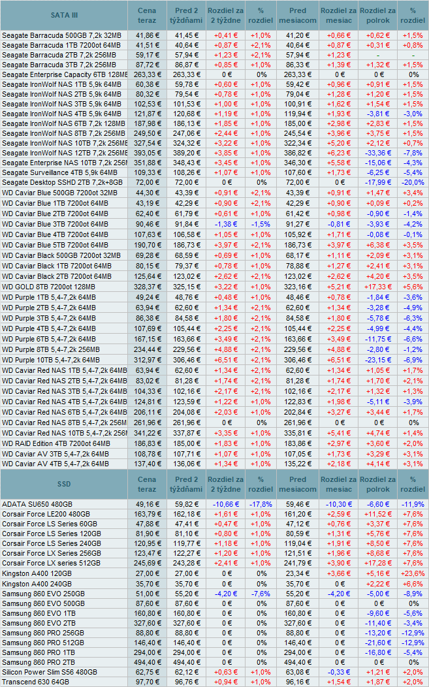Screen dimensions: 429x687
Task: Click Rozdiel za polrok header in SATA III table
Action: (377, 14)
